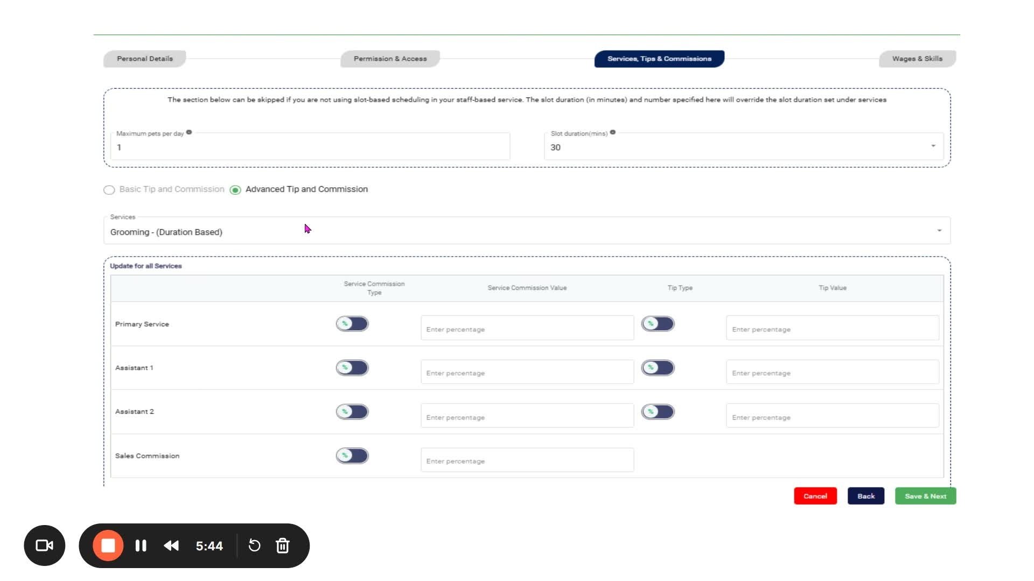Click info icon beside Slot duration label
Viewport: 1034px width, 581px height.
coord(613,132)
